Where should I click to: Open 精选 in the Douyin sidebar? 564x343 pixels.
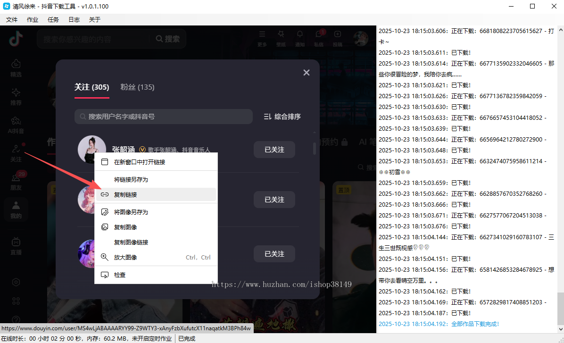16,68
